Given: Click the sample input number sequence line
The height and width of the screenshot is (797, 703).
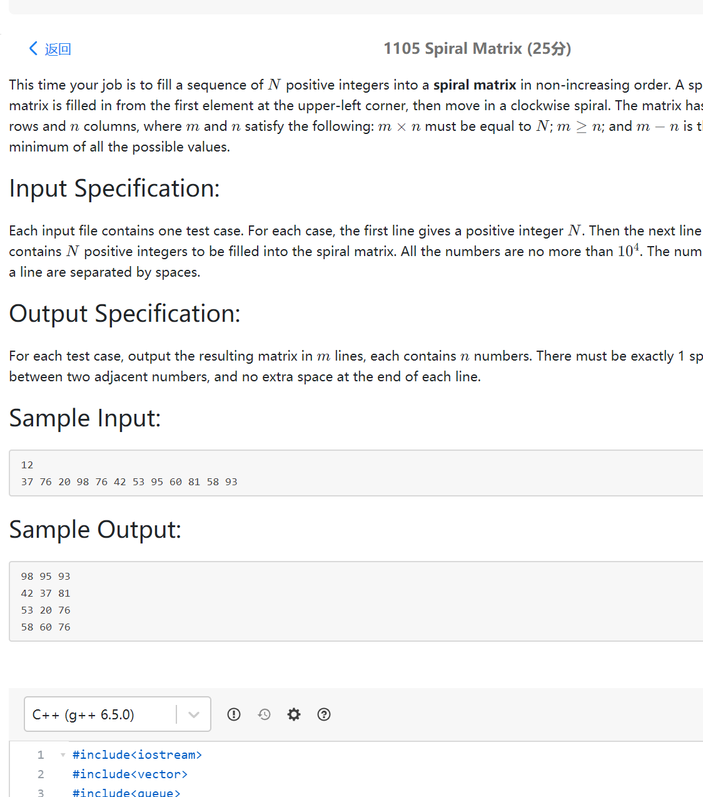Looking at the screenshot, I should tap(129, 481).
